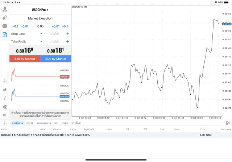Increase volume by +0.01
This screenshot has width=232, height=162.
pos(55,26)
